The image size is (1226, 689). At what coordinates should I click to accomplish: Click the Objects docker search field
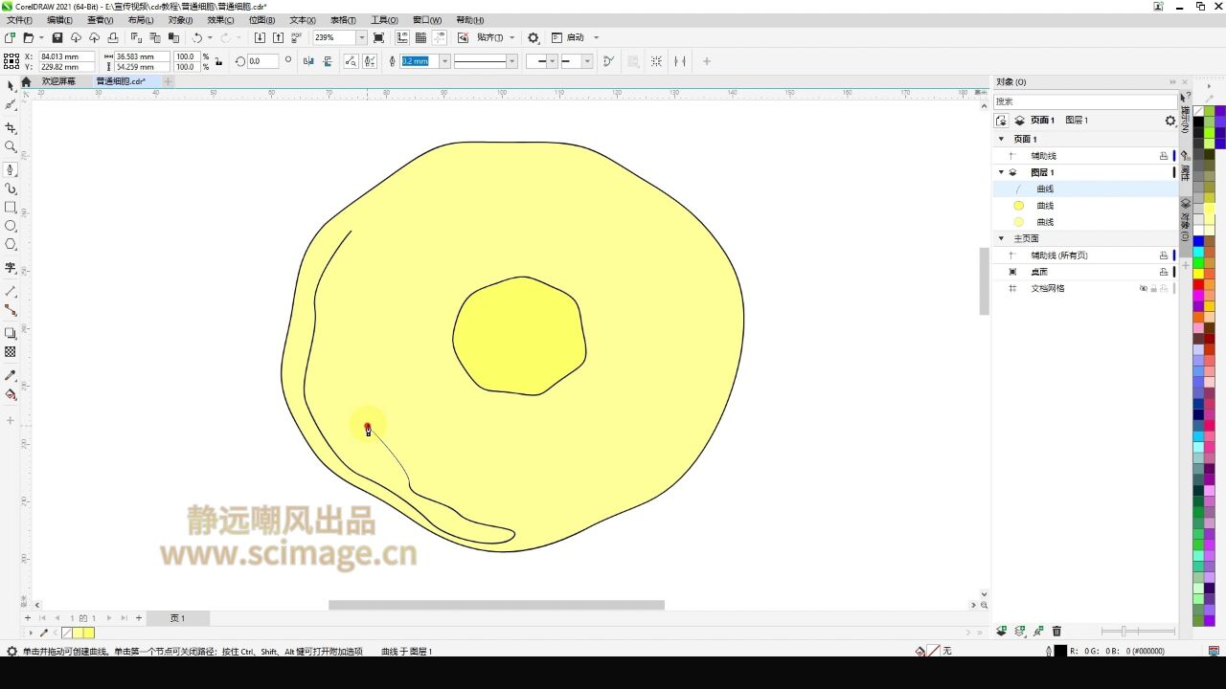pyautogui.click(x=1085, y=101)
